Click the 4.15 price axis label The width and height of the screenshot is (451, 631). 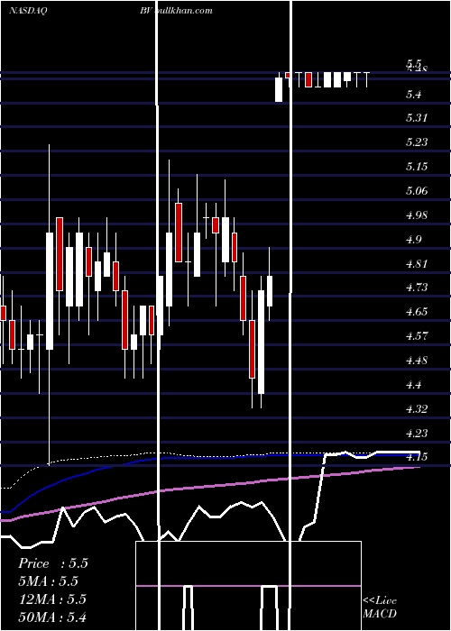click(x=417, y=457)
